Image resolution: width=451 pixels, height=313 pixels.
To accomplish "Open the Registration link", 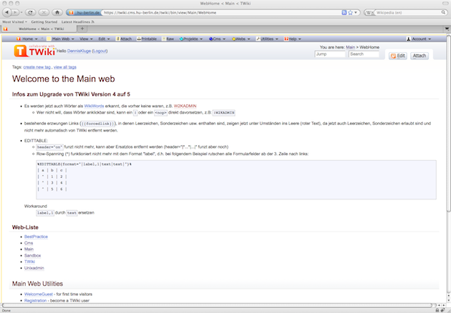I will coord(35,300).
